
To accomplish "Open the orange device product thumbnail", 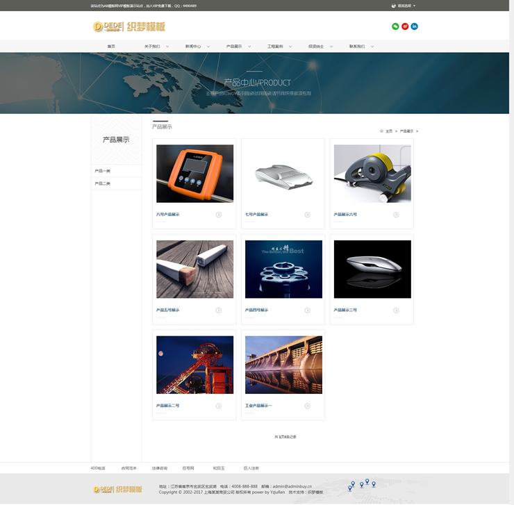I will pyautogui.click(x=194, y=174).
